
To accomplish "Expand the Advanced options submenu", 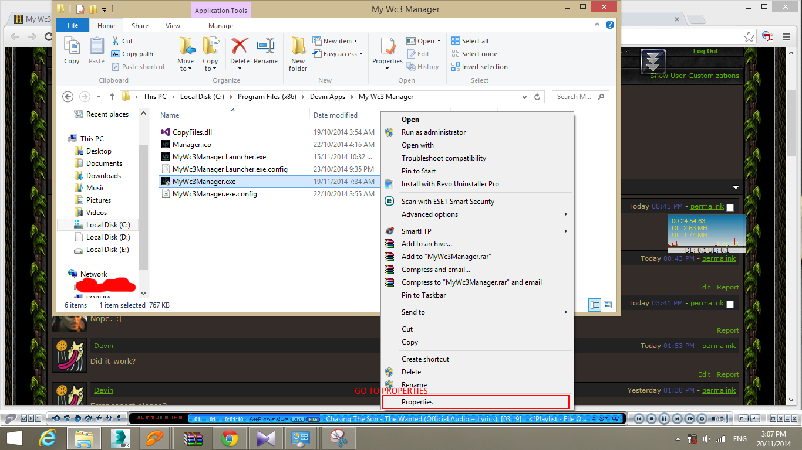I will click(x=477, y=214).
